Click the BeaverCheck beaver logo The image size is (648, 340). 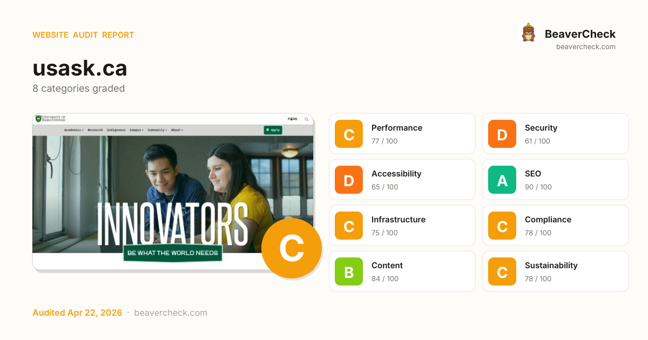click(528, 33)
